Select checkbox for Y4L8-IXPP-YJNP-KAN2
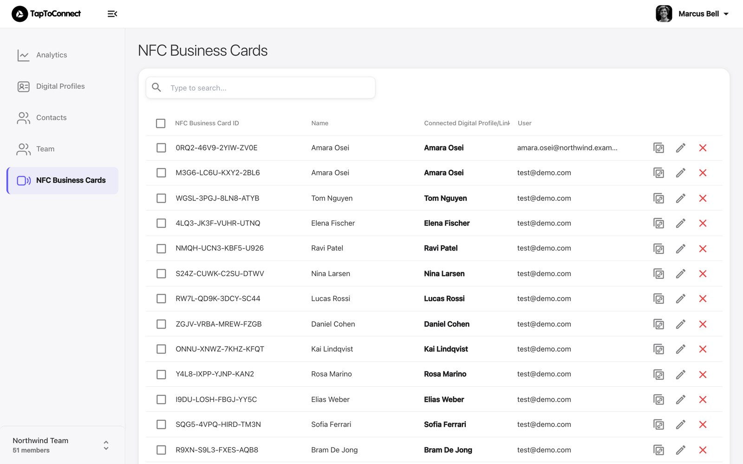The image size is (743, 464). tap(161, 374)
